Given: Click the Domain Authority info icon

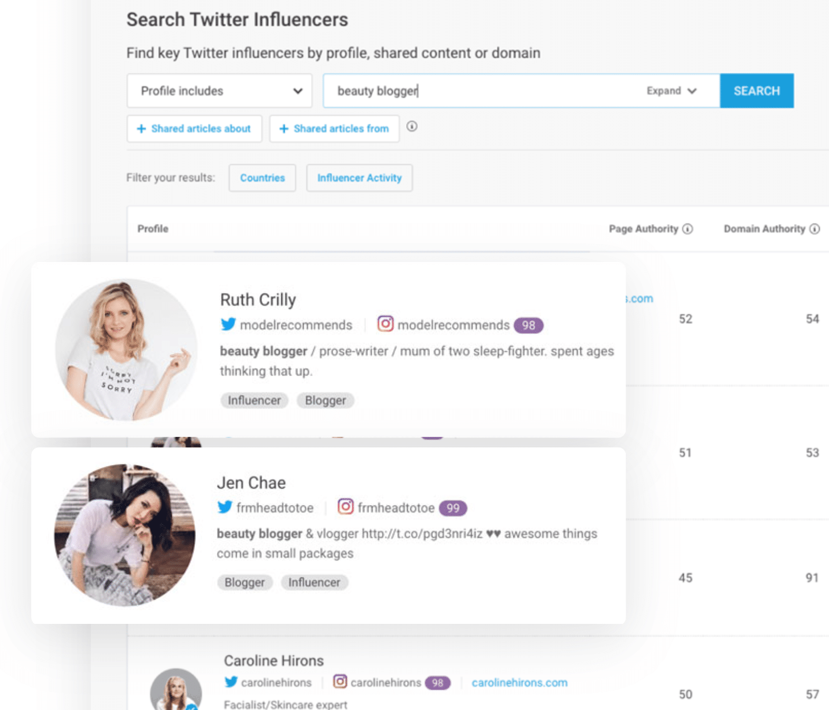Looking at the screenshot, I should click(815, 229).
